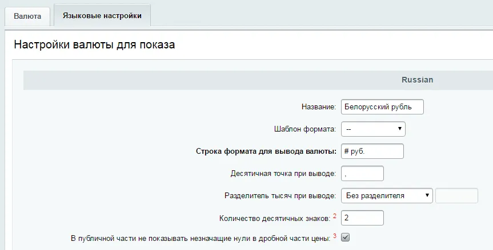Click the Десятичная точка при выводе label

(x=283, y=174)
